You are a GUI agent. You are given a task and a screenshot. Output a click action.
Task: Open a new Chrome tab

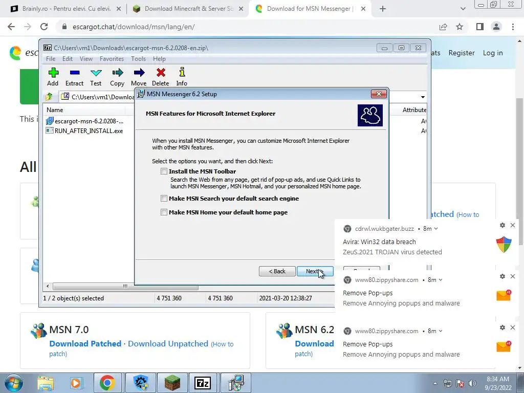click(x=383, y=9)
